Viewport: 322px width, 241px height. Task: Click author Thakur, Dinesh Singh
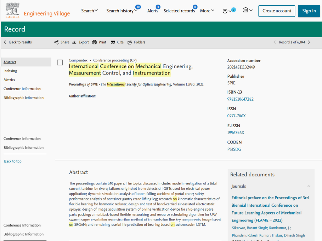click(288, 235)
